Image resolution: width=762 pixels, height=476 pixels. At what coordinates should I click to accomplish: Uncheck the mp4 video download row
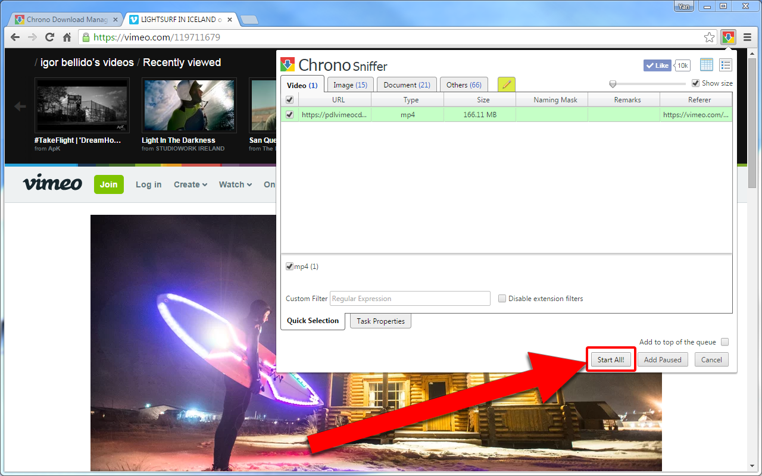click(289, 114)
